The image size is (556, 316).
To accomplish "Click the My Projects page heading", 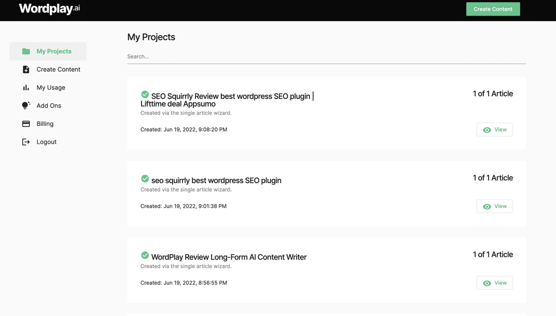I will (x=151, y=37).
